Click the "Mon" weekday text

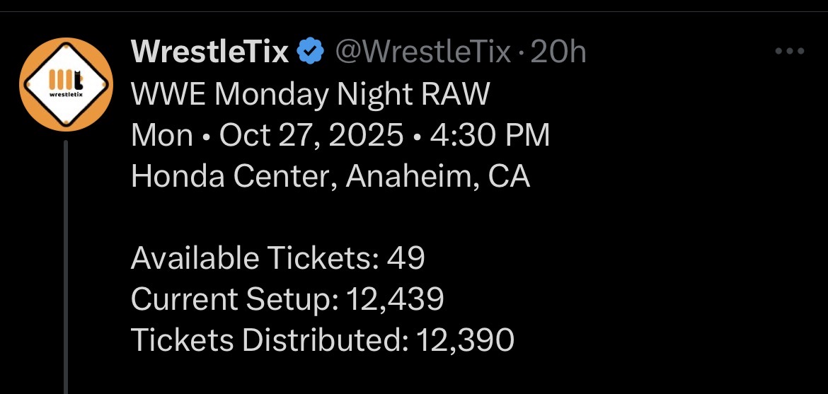pos(162,135)
